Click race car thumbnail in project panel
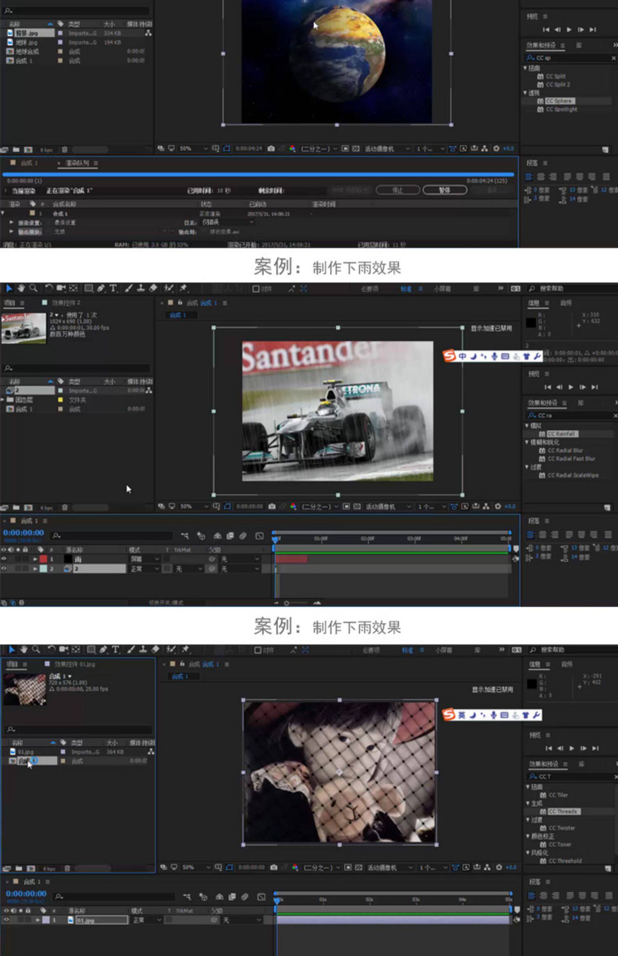The width and height of the screenshot is (618, 956). click(x=23, y=328)
